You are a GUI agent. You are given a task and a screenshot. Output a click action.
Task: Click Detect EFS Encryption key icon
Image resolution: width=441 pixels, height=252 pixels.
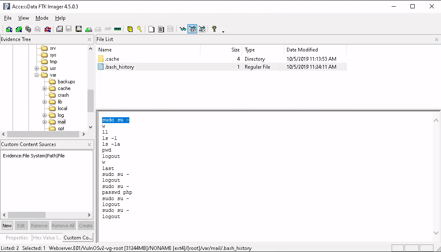point(139,29)
